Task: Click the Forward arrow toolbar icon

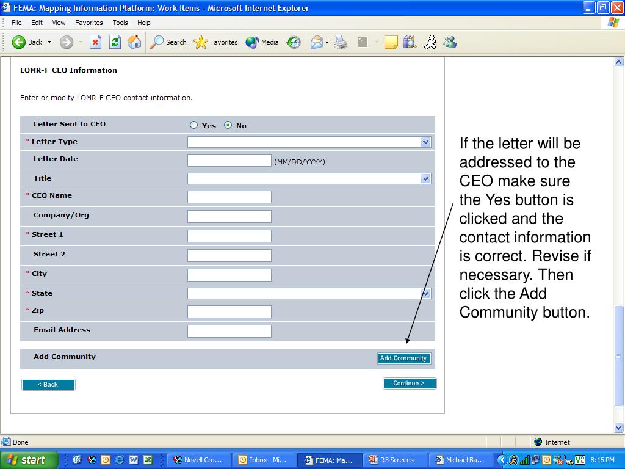Action: [67, 42]
